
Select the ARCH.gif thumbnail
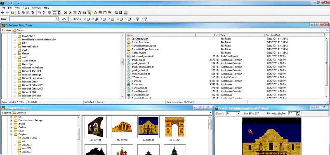[174, 129]
